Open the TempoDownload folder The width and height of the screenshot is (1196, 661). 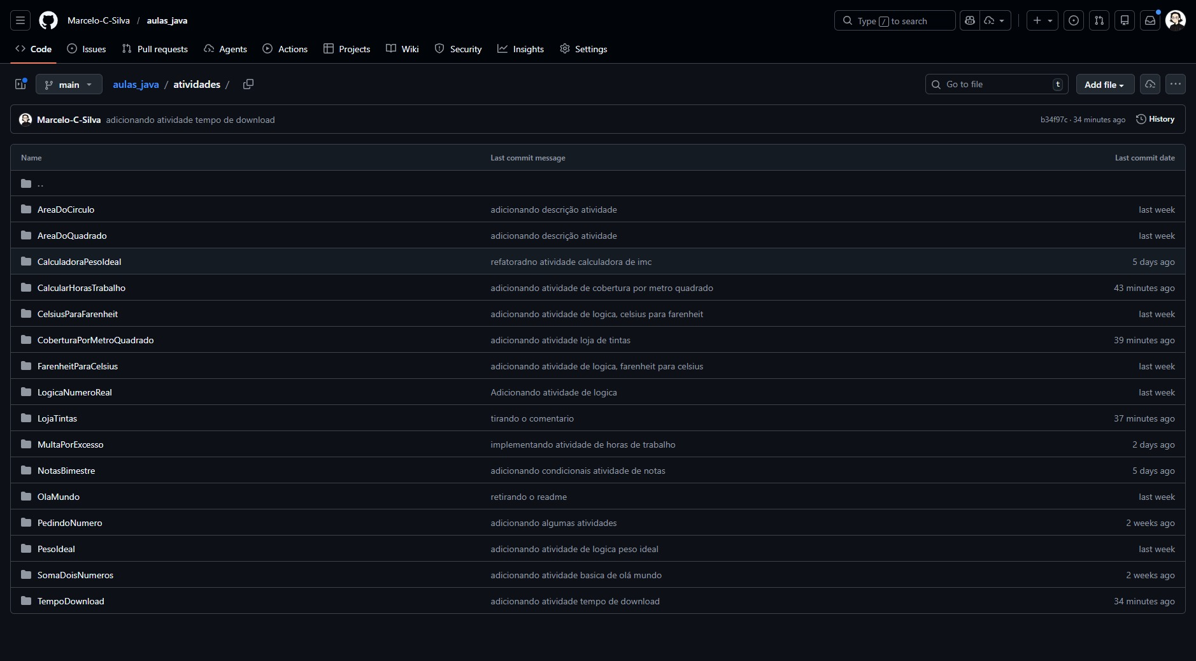[71, 601]
